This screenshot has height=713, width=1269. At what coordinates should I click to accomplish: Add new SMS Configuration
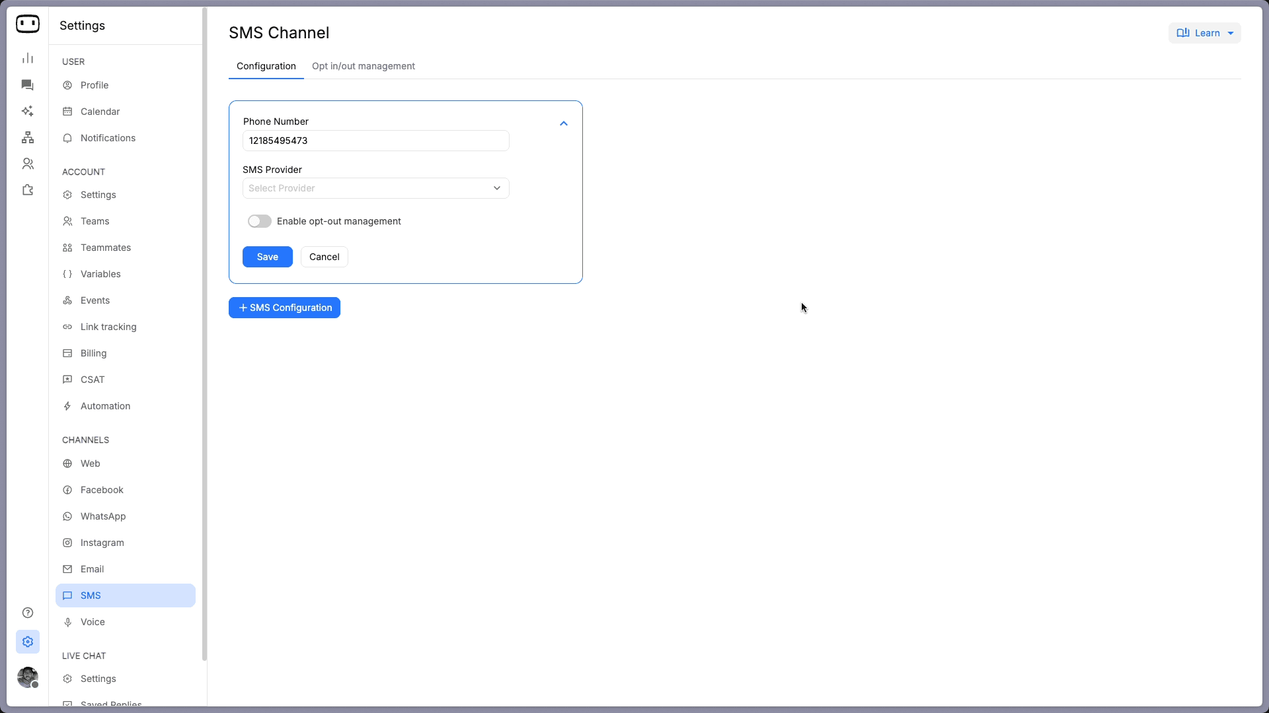pos(284,308)
